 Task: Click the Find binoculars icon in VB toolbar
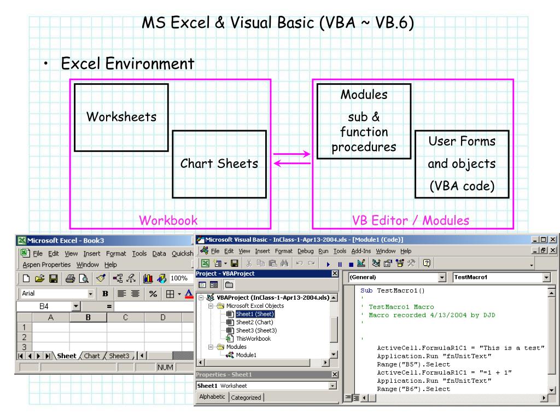click(284, 264)
